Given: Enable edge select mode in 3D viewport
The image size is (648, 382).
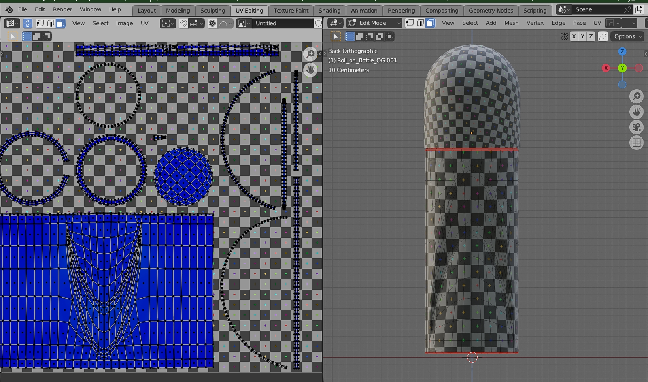Looking at the screenshot, I should point(420,23).
